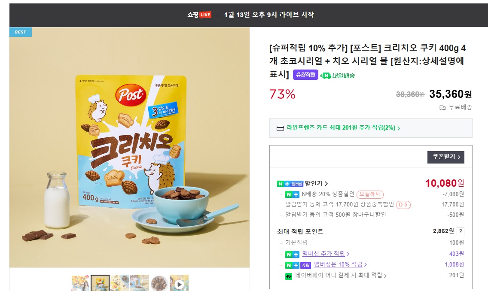Click the main Post 크리치오 product image
The width and height of the screenshot is (488, 291).
[x=129, y=147]
